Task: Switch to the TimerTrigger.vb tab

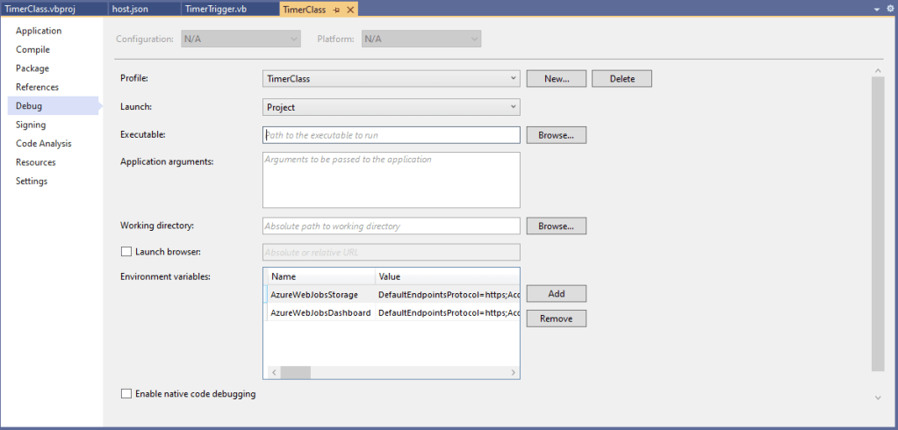Action: click(215, 9)
